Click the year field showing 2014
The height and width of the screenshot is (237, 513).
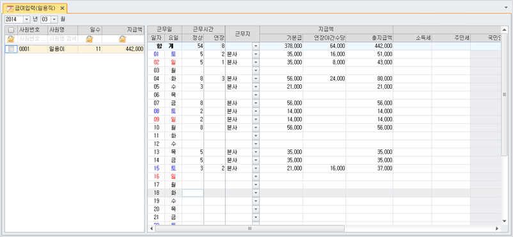pos(13,19)
